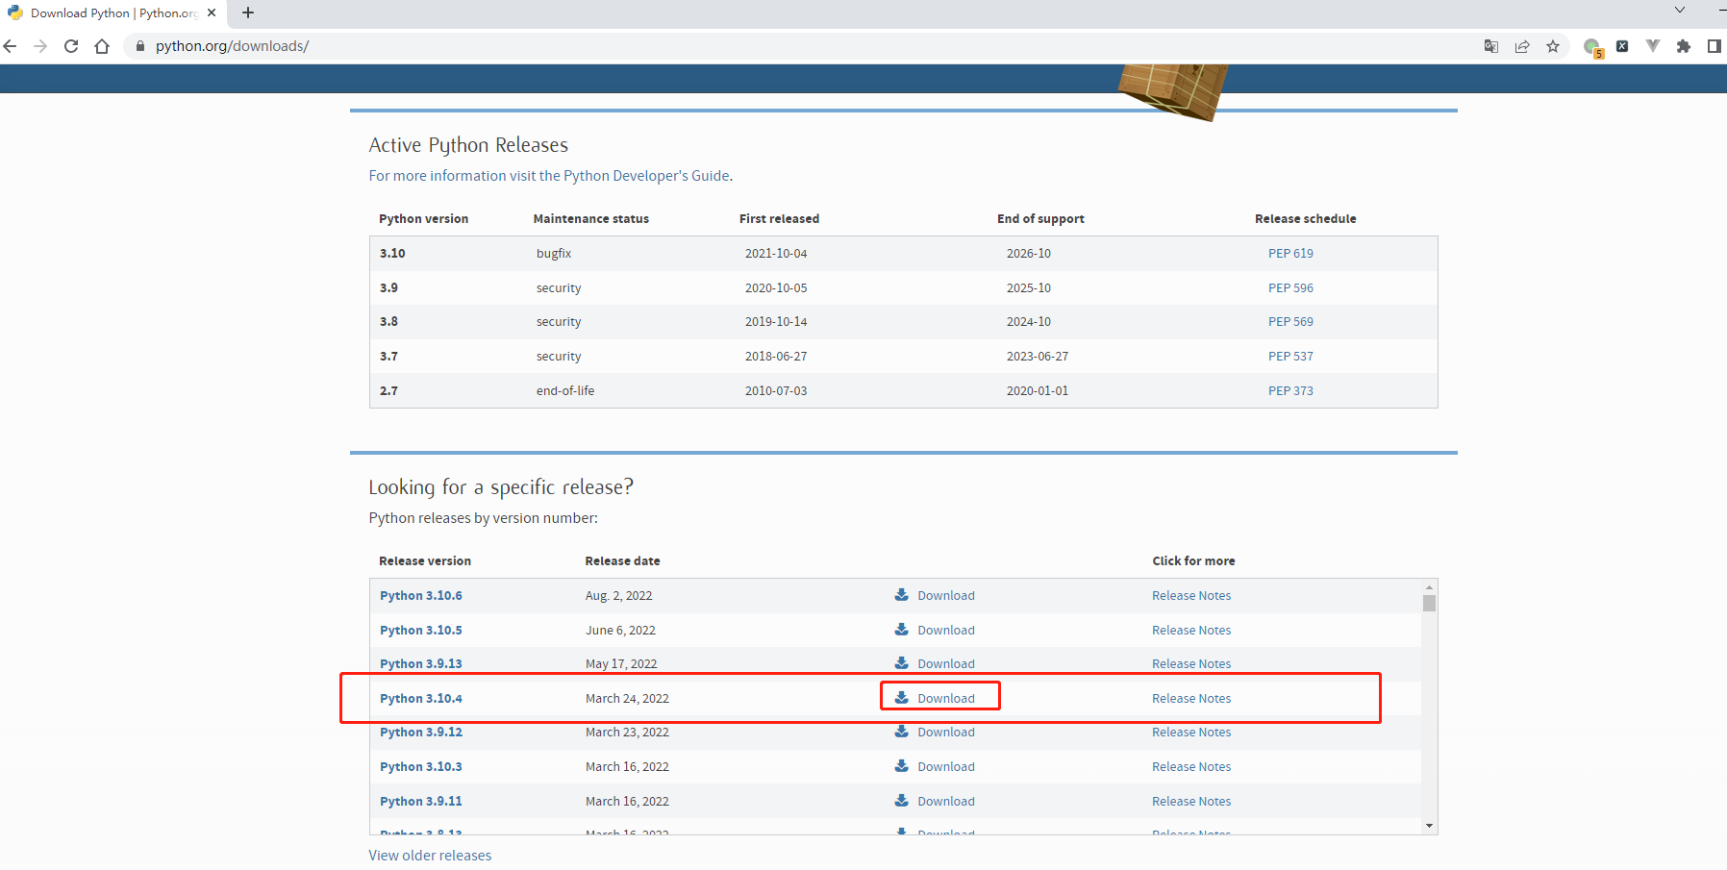
Task: Select the first released date 2021-10-04
Action: pyautogui.click(x=776, y=254)
